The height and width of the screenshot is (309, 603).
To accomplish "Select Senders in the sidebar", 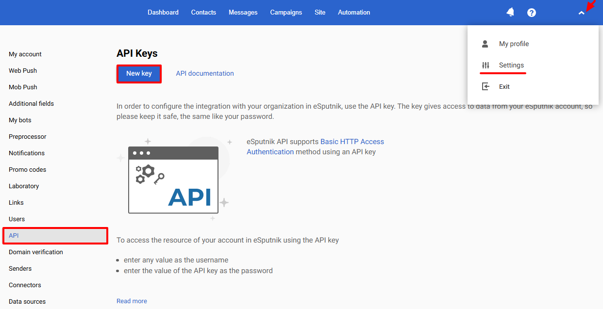I will point(20,268).
